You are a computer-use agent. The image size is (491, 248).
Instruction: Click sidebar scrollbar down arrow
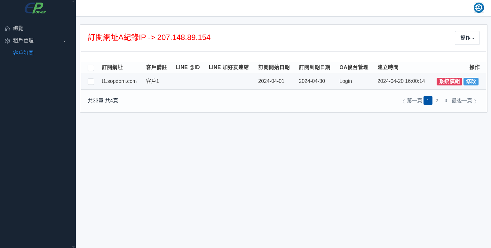74,247
